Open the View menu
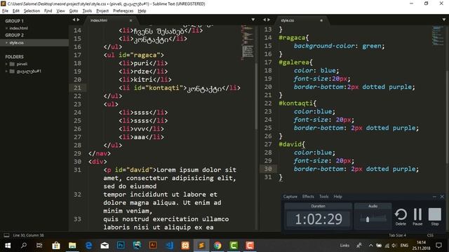The height and width of the screenshot is (252, 449). 60,11
